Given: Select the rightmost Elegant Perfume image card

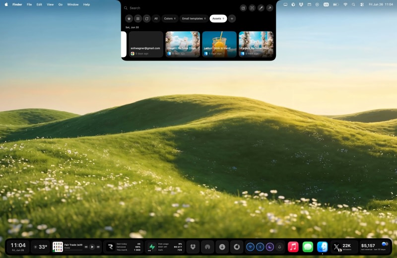Looking at the screenshot, I should (x=256, y=44).
